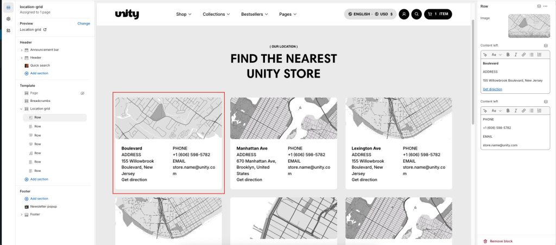Expand the Footer section in sidebar
Viewport: 556px width, 245px height.
pyautogui.click(x=22, y=215)
